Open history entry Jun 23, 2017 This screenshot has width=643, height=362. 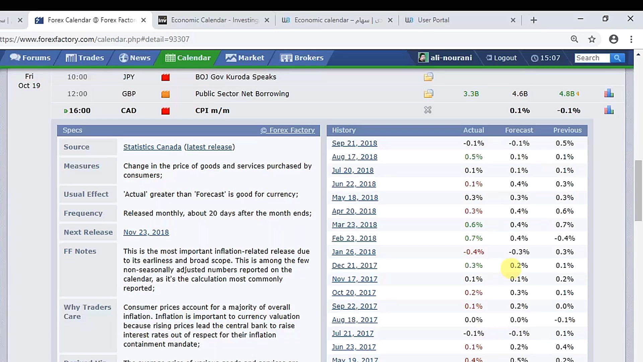(354, 347)
